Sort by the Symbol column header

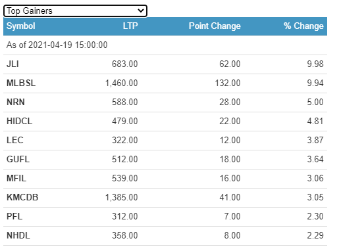click(x=21, y=26)
